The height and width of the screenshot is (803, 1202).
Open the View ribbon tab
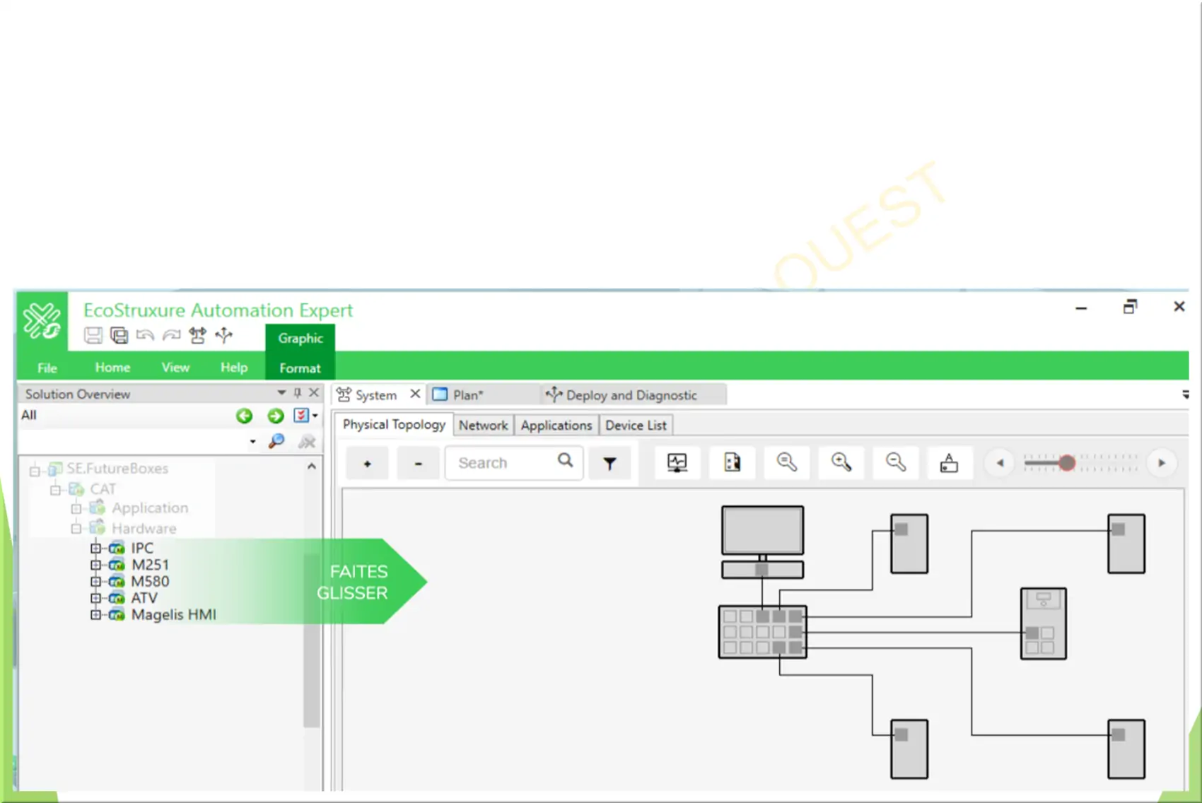pos(175,368)
